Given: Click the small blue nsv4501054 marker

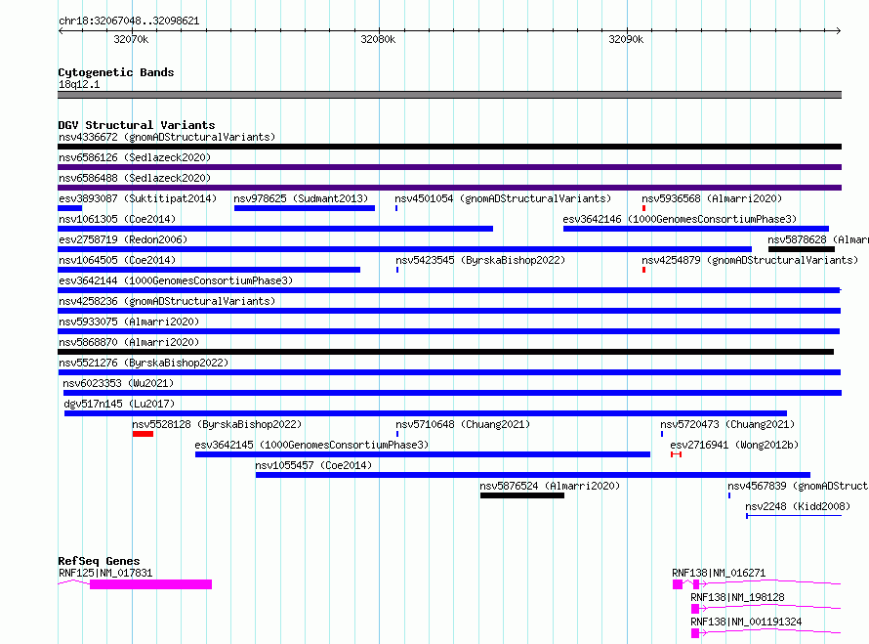Looking at the screenshot, I should [396, 208].
